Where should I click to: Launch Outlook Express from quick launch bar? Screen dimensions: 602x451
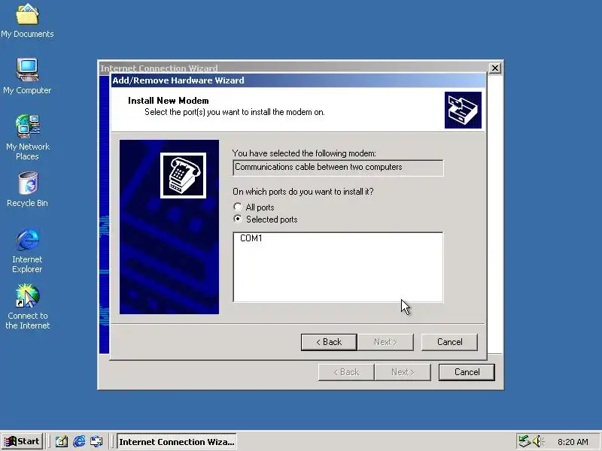pyautogui.click(x=96, y=441)
